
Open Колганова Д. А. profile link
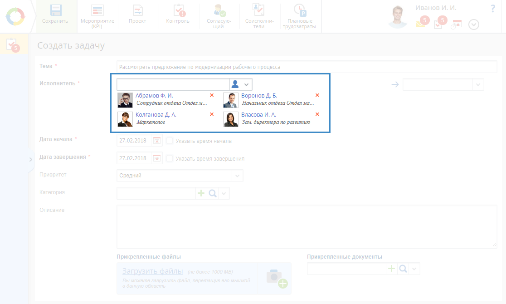156,115
